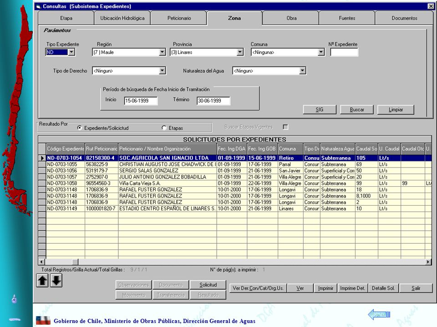Click Fec. Ing DGA column header
This screenshot has width=437, height=327.
point(232,149)
